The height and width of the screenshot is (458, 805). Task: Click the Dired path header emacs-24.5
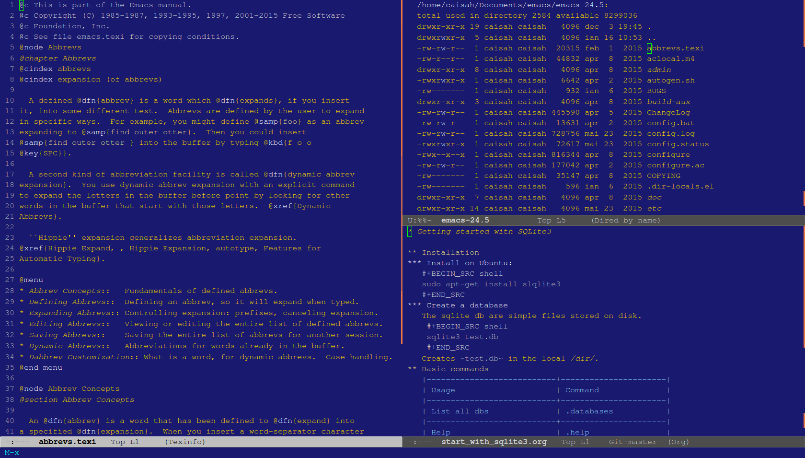tap(512, 5)
